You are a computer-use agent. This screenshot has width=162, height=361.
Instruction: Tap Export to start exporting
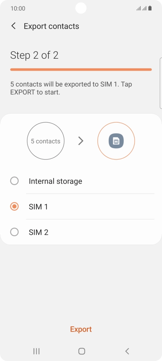[81, 329]
